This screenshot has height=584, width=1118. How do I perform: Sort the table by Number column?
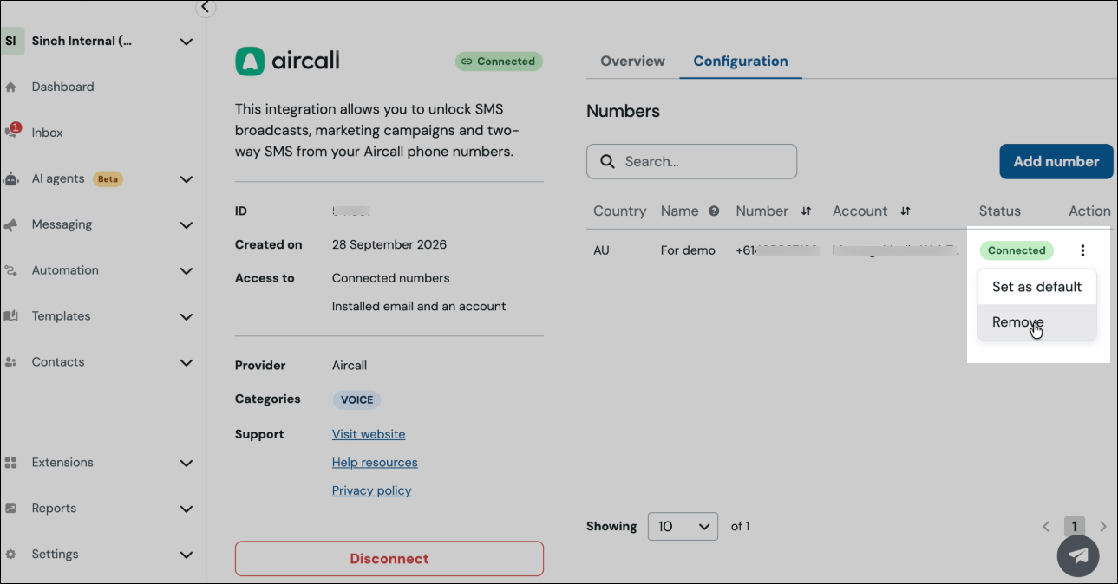(x=806, y=211)
